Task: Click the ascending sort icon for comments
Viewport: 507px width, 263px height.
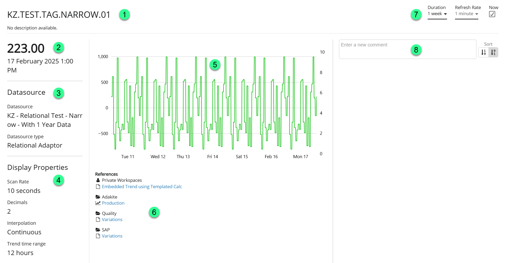Action: click(483, 52)
